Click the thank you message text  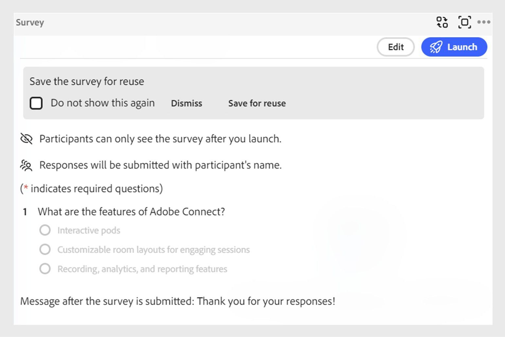(x=178, y=301)
